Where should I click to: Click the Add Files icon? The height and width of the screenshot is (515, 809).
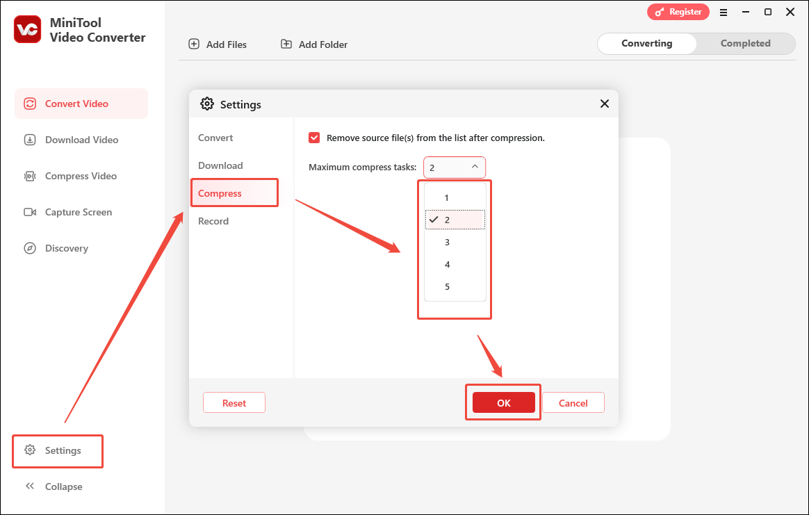click(193, 44)
